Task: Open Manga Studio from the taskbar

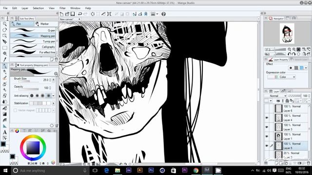Action: (207, 170)
